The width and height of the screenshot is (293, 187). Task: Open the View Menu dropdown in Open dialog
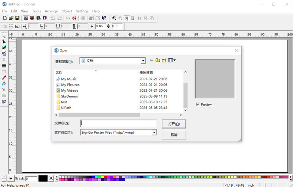[x=172, y=60]
